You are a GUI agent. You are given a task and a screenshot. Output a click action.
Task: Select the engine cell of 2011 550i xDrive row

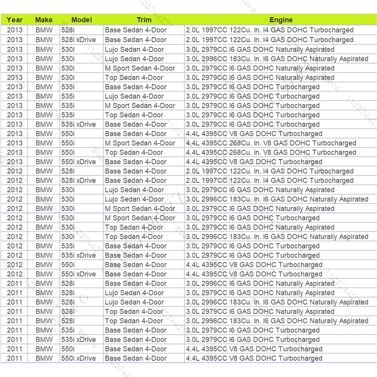pos(281,358)
